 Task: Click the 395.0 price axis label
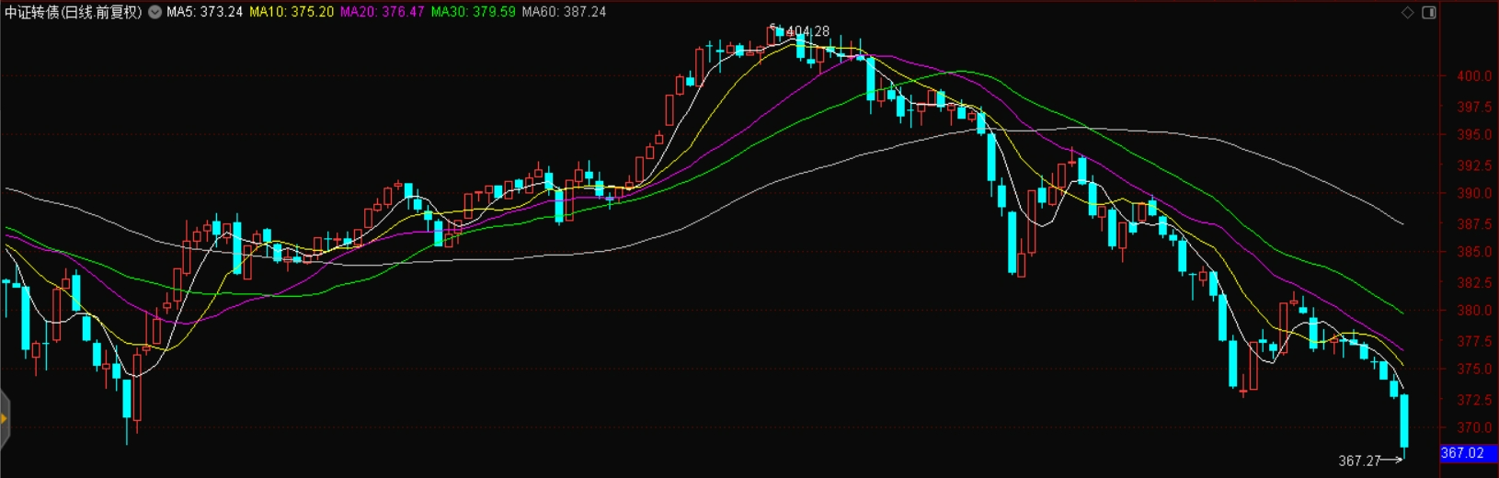click(1474, 134)
